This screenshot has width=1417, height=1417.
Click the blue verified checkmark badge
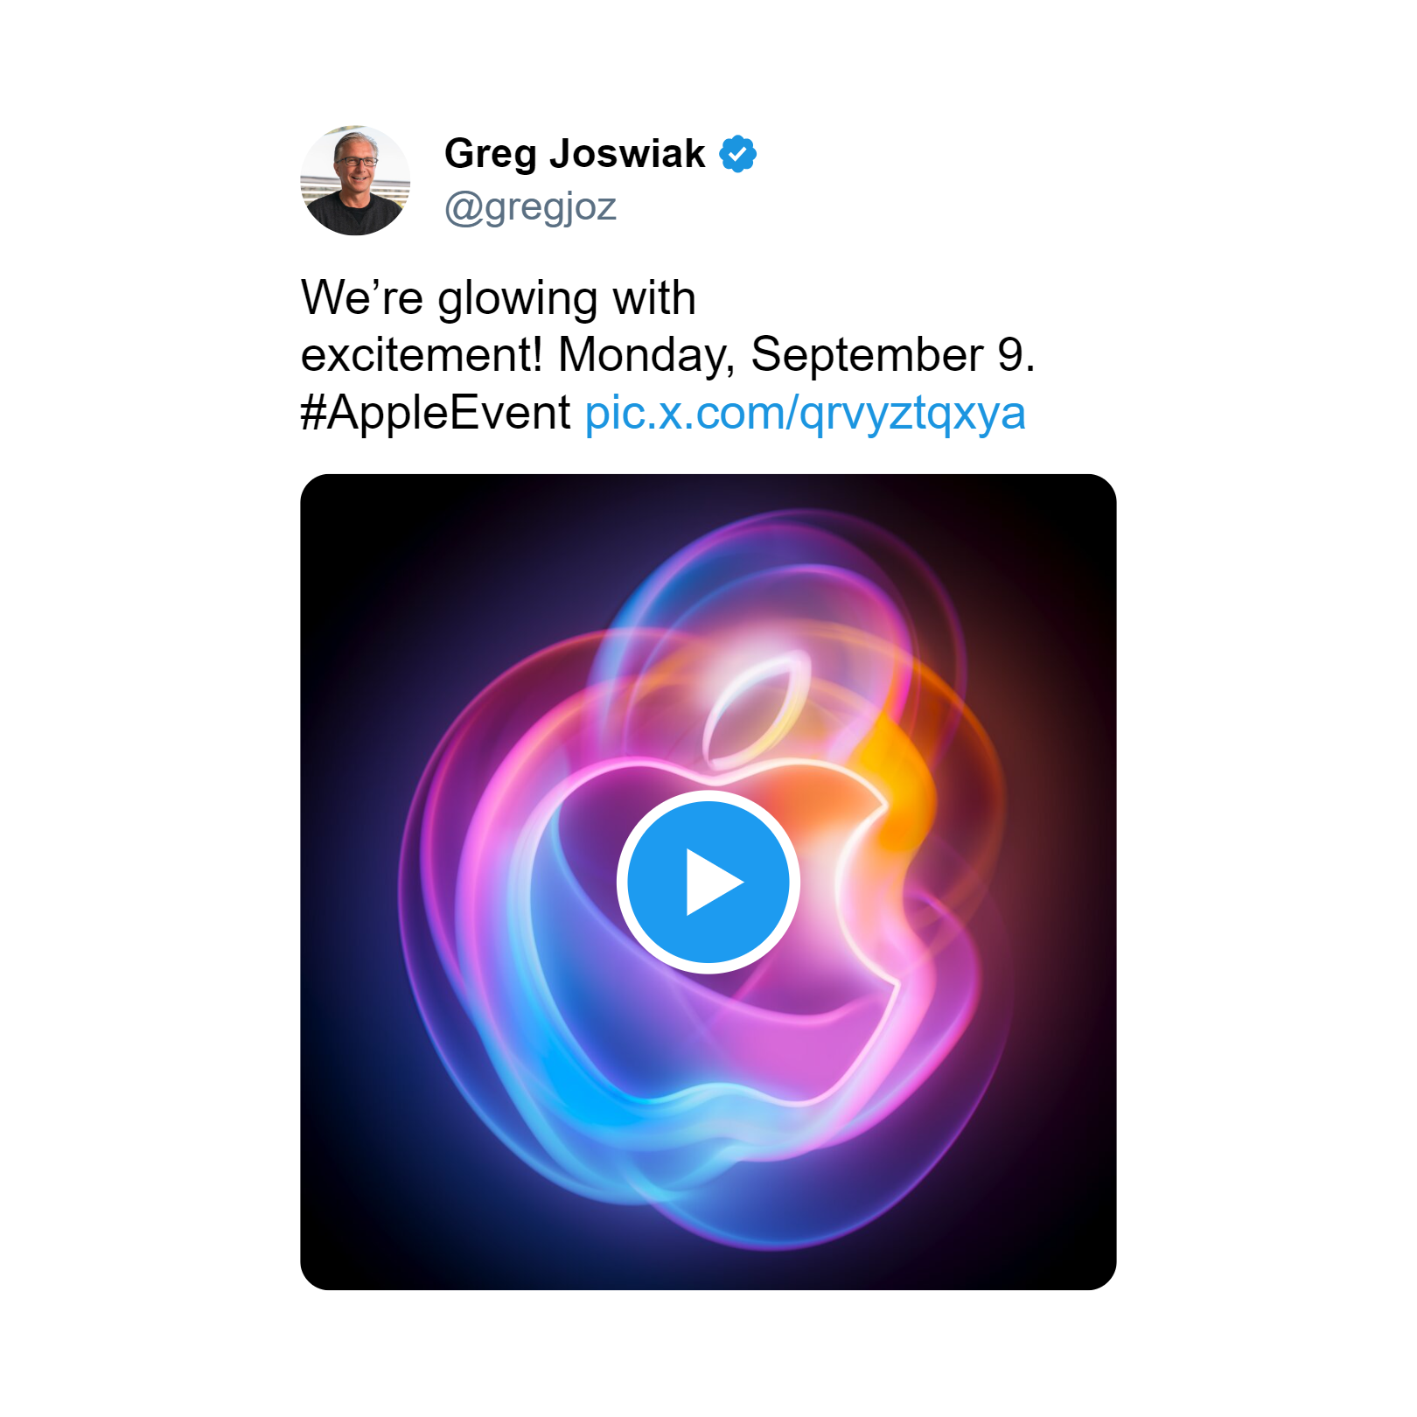pyautogui.click(x=738, y=154)
